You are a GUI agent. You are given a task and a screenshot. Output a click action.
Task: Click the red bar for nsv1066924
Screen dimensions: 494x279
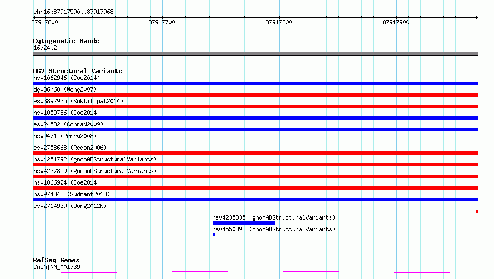[255, 188]
